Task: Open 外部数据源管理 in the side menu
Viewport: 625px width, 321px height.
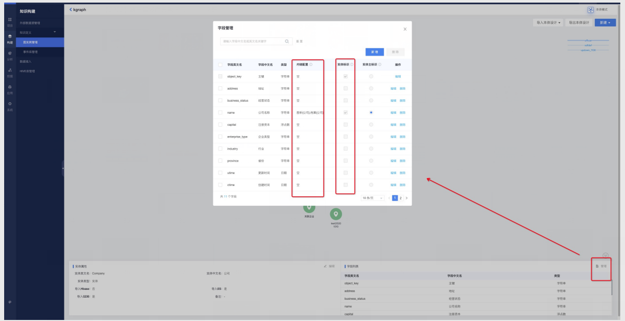Action: (40, 23)
